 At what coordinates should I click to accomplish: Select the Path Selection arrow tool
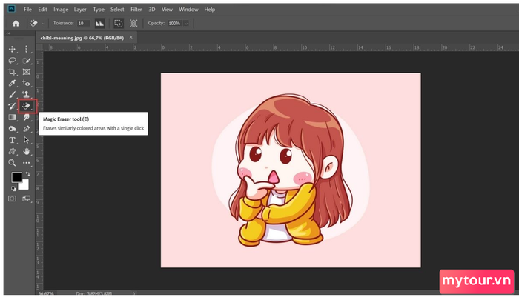pos(27,140)
